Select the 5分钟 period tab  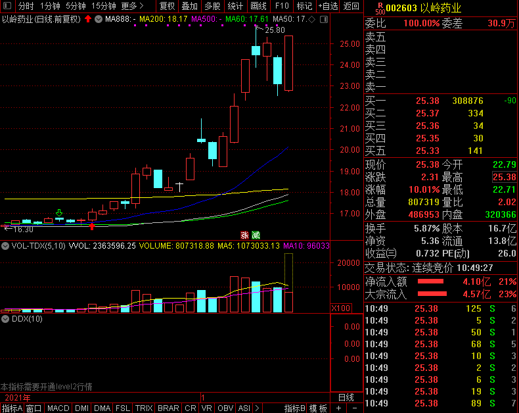[x=76, y=6]
